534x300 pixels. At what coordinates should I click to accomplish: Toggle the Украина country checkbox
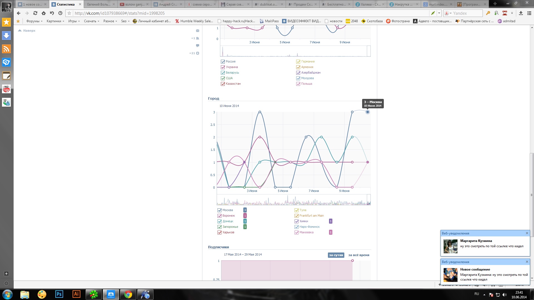pos(223,67)
